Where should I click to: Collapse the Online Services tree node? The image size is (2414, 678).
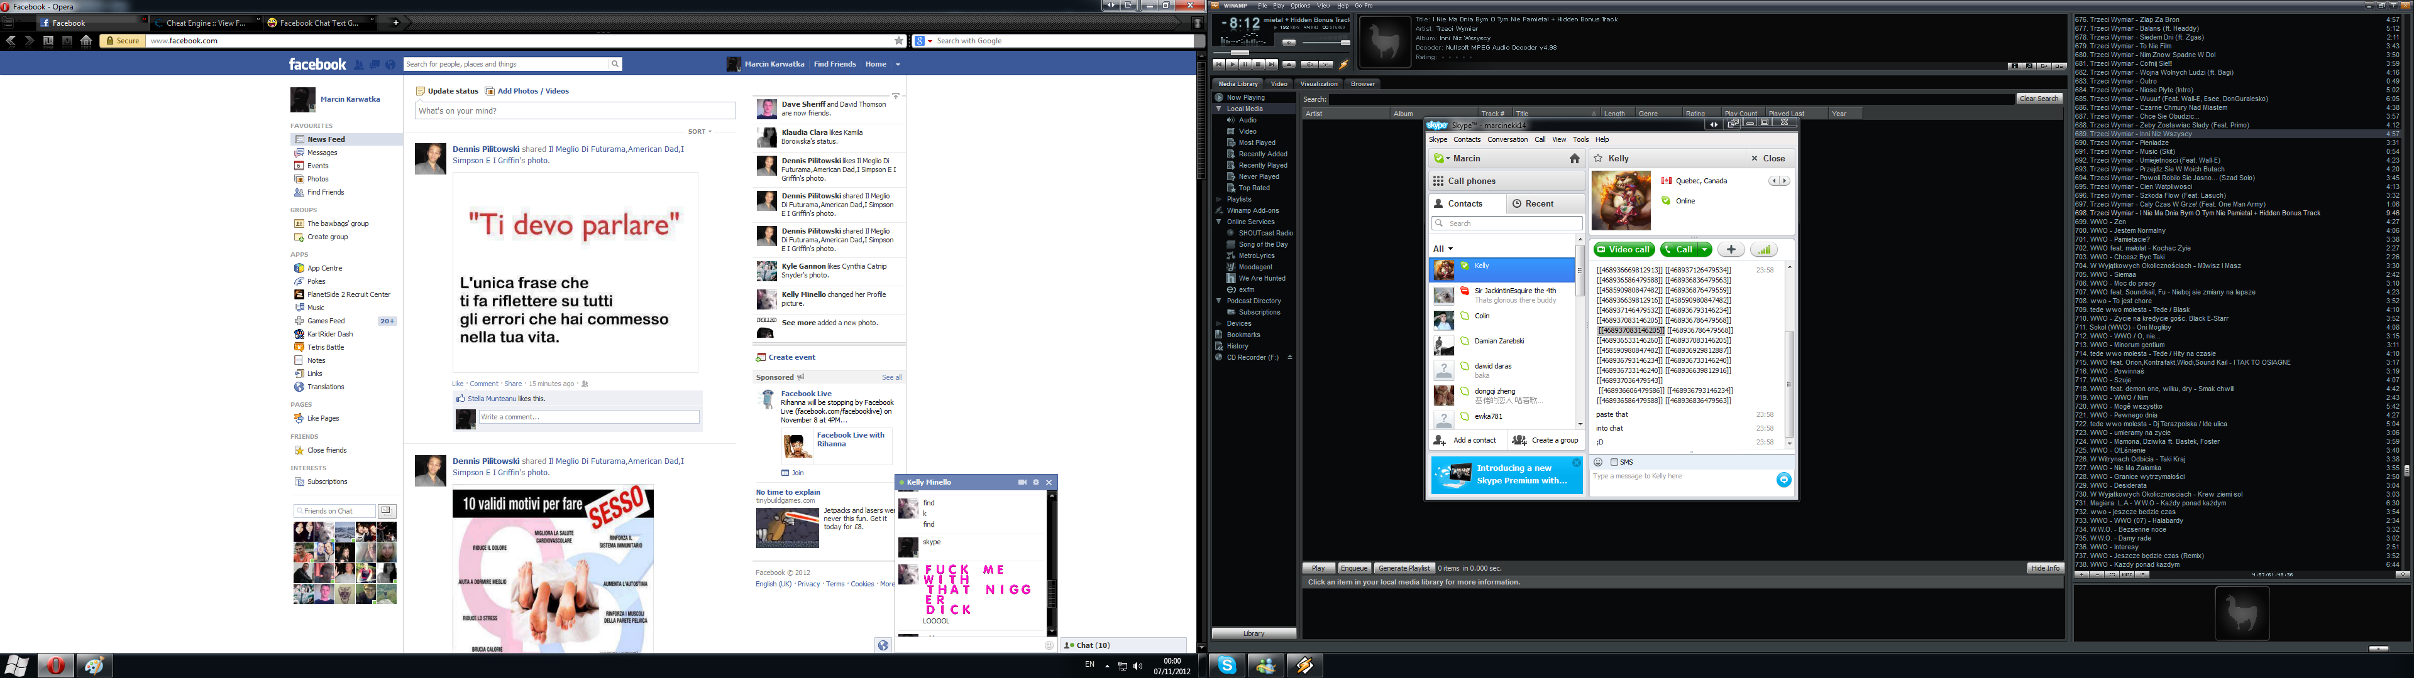pos(1218,222)
